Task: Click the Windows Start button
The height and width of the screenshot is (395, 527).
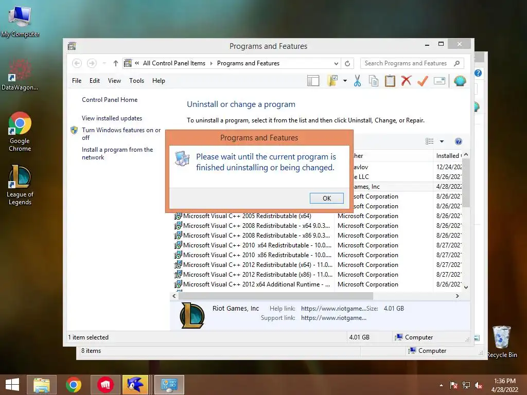Action: 12,385
